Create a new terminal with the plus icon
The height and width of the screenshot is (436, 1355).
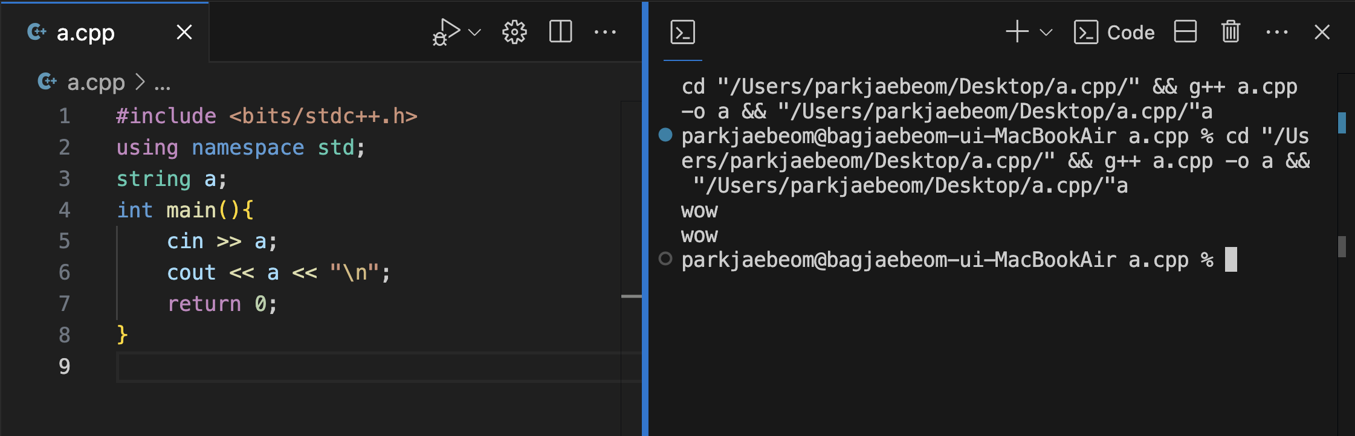1017,31
